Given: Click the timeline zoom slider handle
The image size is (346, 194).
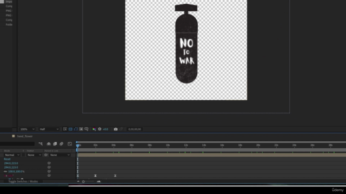Looking at the screenshot, I should (x=83, y=182).
